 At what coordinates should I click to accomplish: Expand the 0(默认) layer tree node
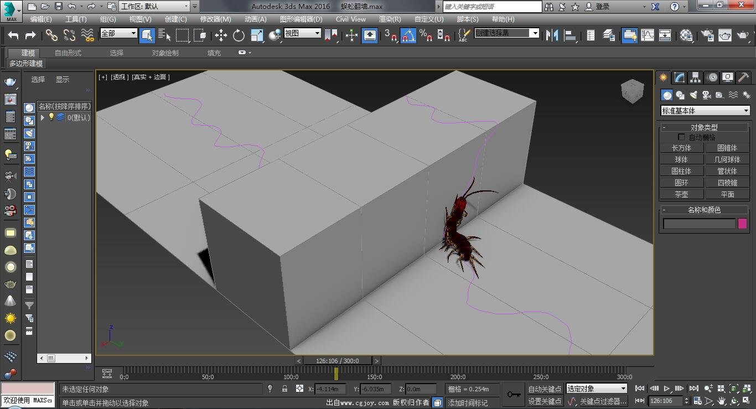pyautogui.click(x=43, y=117)
